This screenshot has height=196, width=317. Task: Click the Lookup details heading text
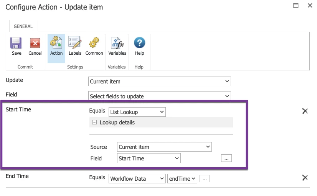coord(117,122)
